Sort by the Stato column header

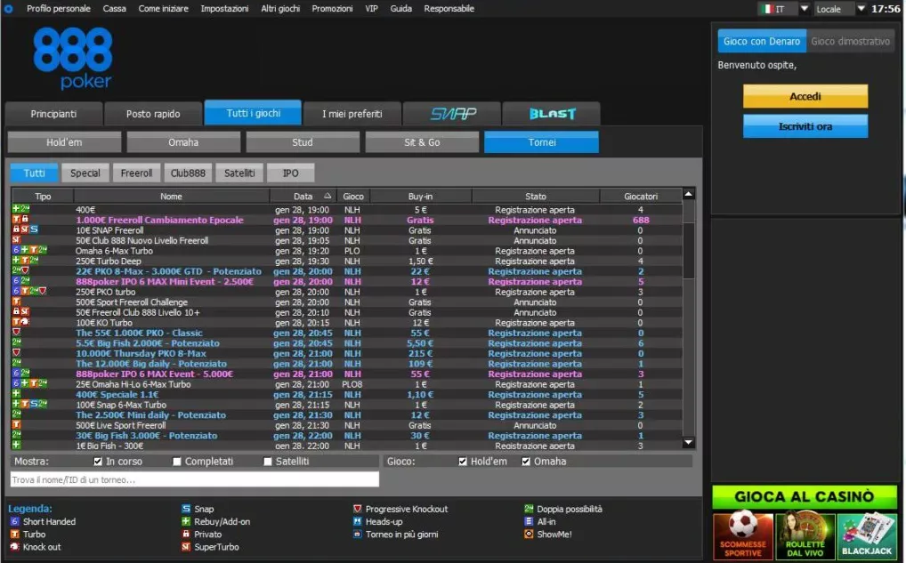click(536, 197)
